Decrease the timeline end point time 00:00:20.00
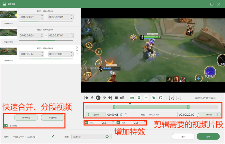Screen dimensions: 225x144 [198, 116]
